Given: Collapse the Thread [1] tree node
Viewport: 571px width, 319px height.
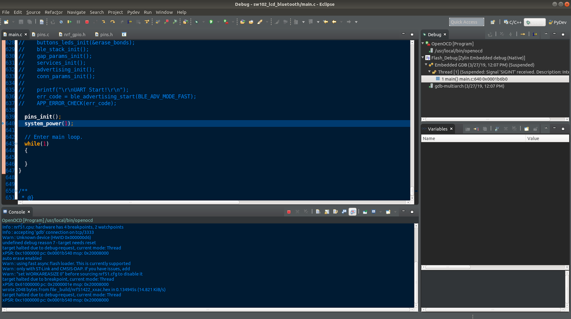Looking at the screenshot, I should coord(430,72).
